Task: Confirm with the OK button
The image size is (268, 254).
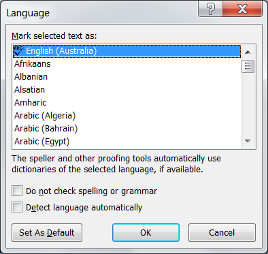Action: [146, 233]
